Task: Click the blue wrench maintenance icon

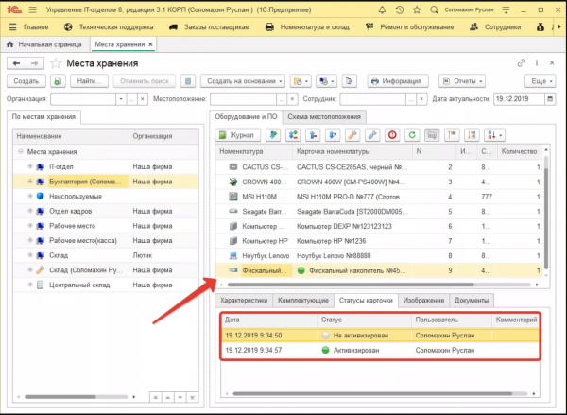Action: [x=372, y=135]
